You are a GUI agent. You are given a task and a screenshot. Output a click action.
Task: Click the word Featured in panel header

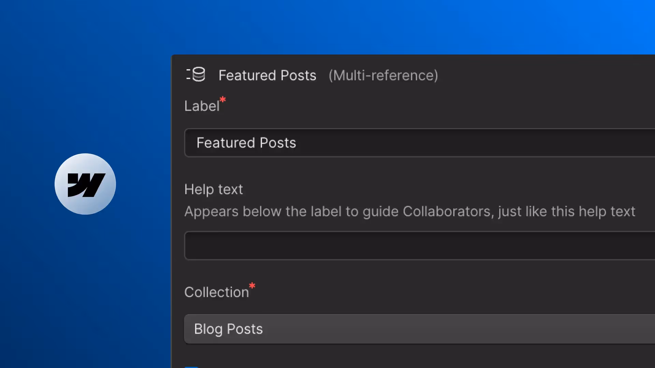[x=247, y=75]
